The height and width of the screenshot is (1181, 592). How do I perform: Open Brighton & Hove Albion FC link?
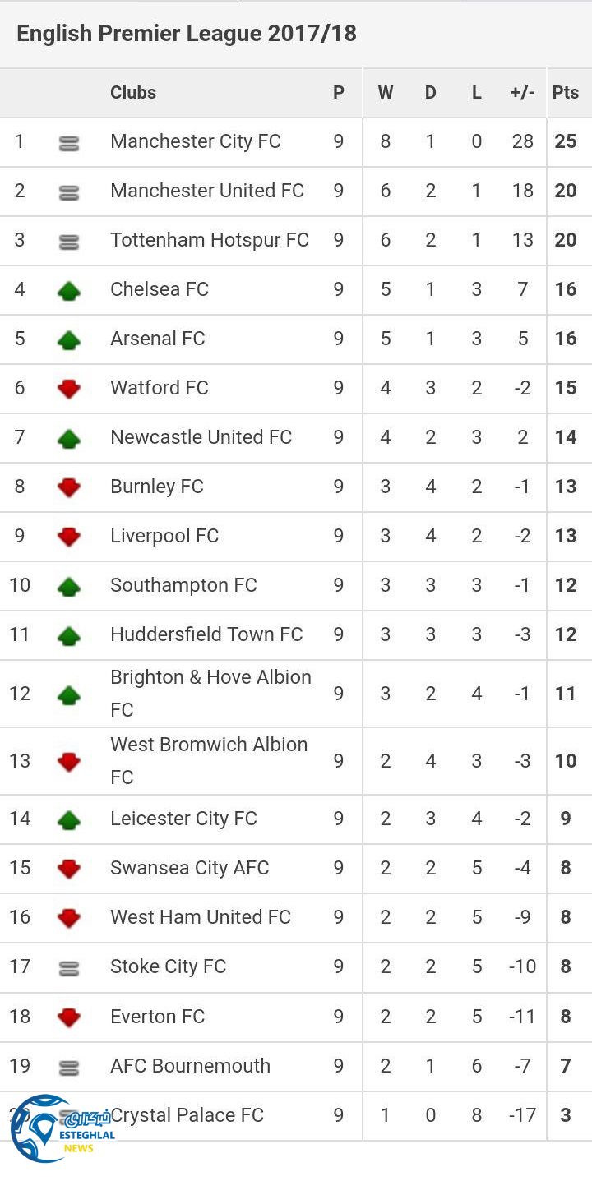tap(210, 693)
